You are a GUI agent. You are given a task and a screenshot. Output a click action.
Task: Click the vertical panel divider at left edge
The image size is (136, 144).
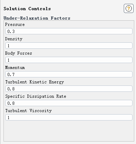point(0,72)
